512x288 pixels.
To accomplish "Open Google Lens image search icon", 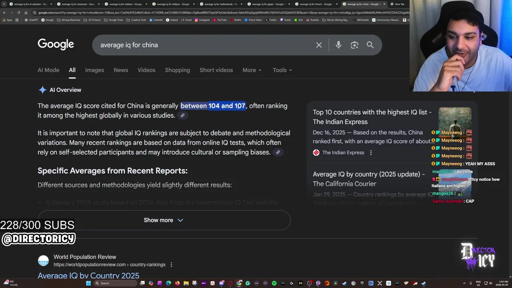I will pos(354,45).
